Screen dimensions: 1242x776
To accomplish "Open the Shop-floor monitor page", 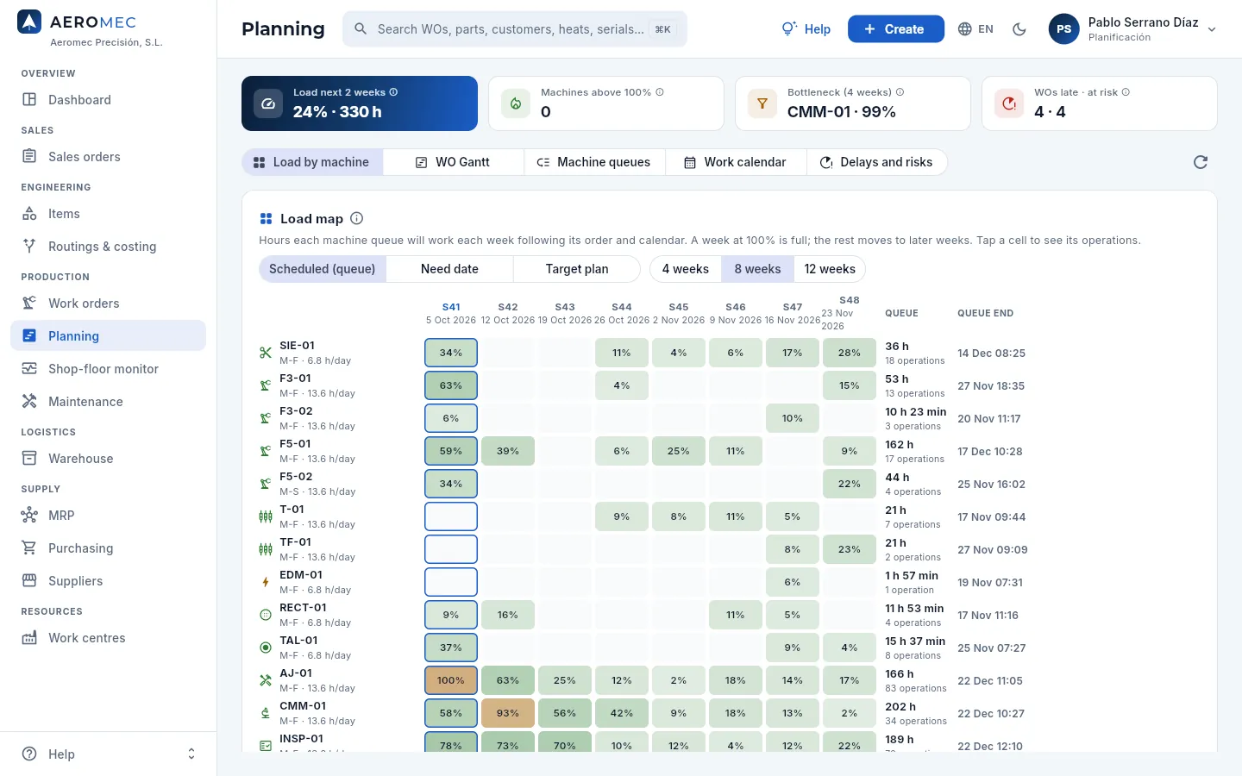I will tap(109, 369).
